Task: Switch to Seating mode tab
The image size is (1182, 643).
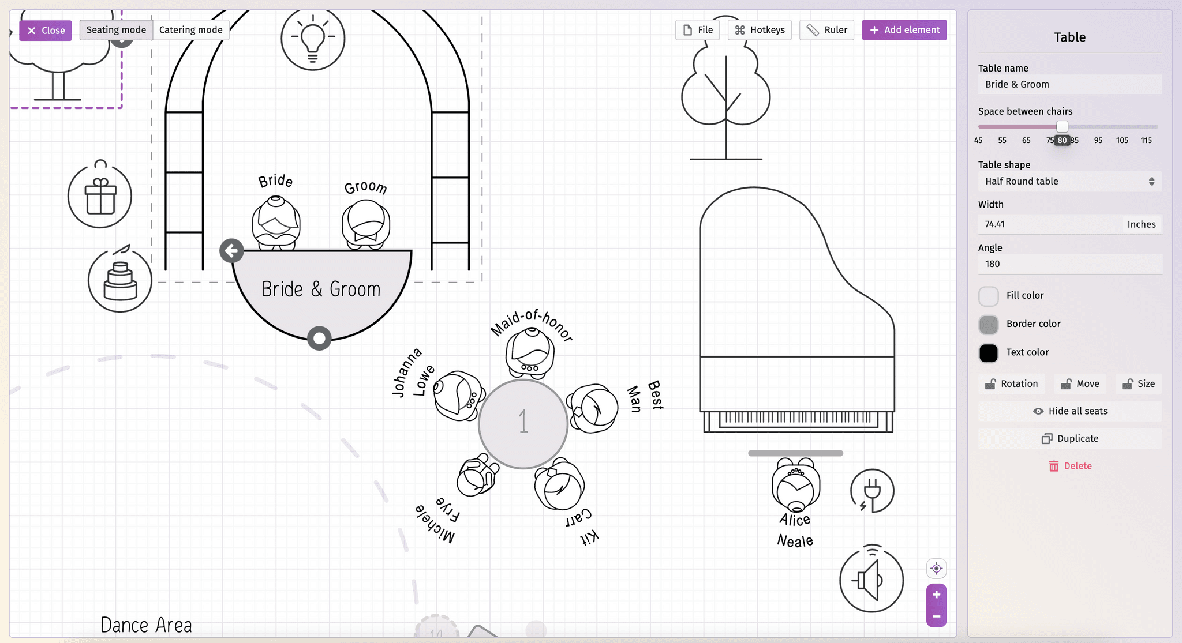Action: 117,29
